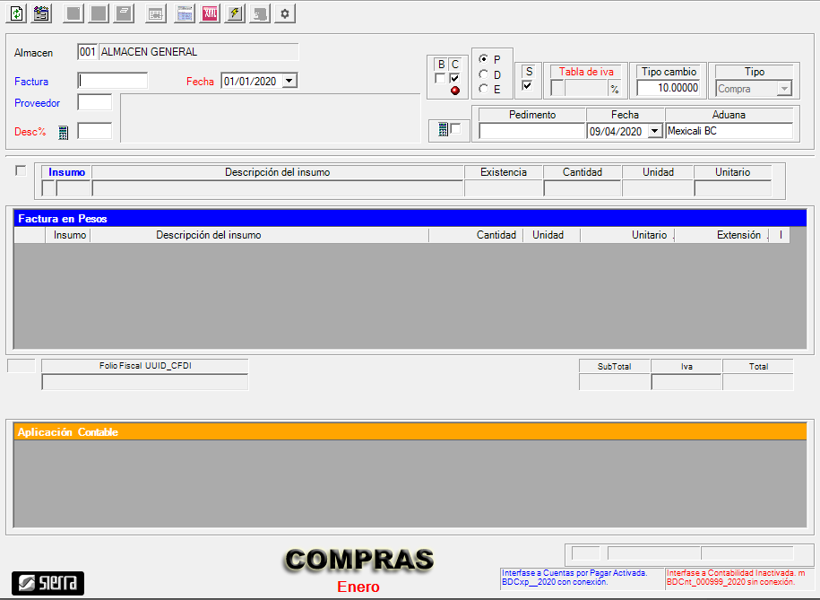This screenshot has height=600, width=820.
Task: Click the green refresh document toolbar icon
Action: [x=16, y=13]
